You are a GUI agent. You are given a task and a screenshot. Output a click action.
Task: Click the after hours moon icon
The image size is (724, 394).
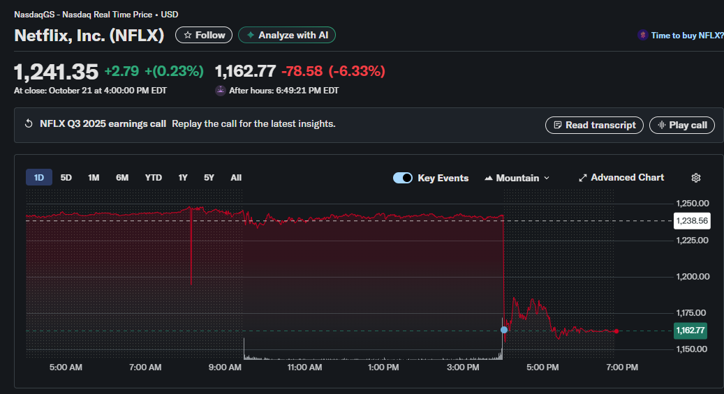[220, 91]
